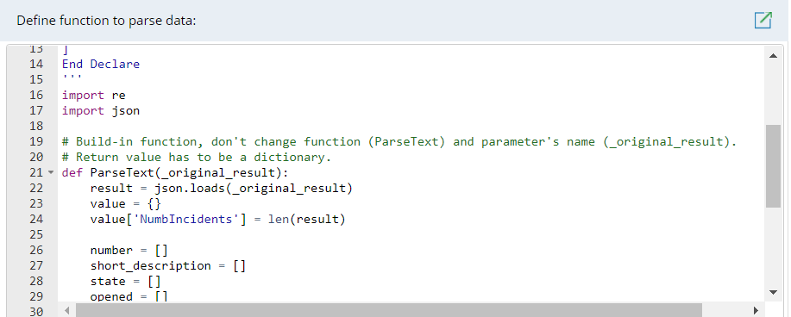Click on 'state = []' code line

pos(126,281)
